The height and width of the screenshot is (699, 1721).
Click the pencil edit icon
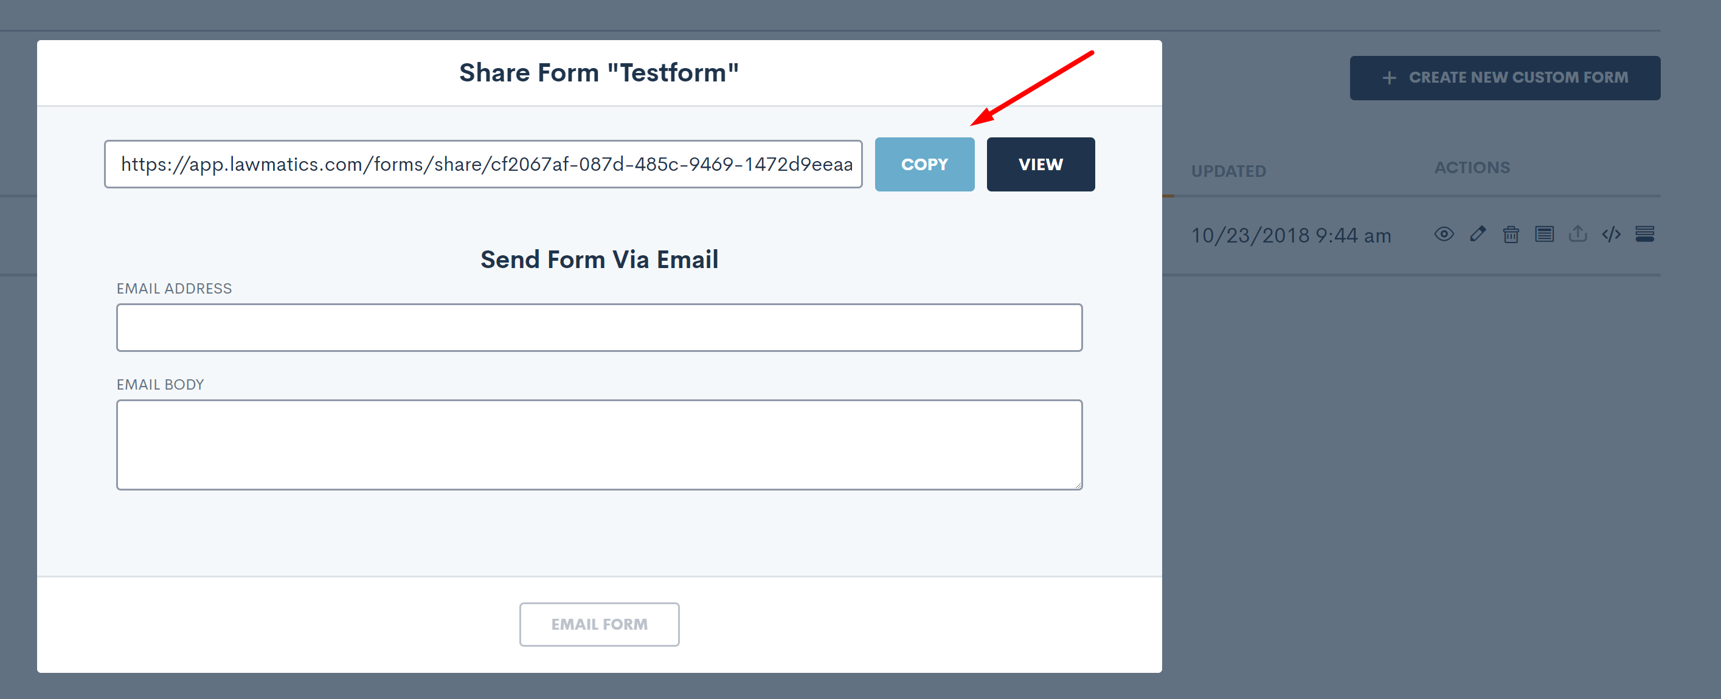(1477, 235)
